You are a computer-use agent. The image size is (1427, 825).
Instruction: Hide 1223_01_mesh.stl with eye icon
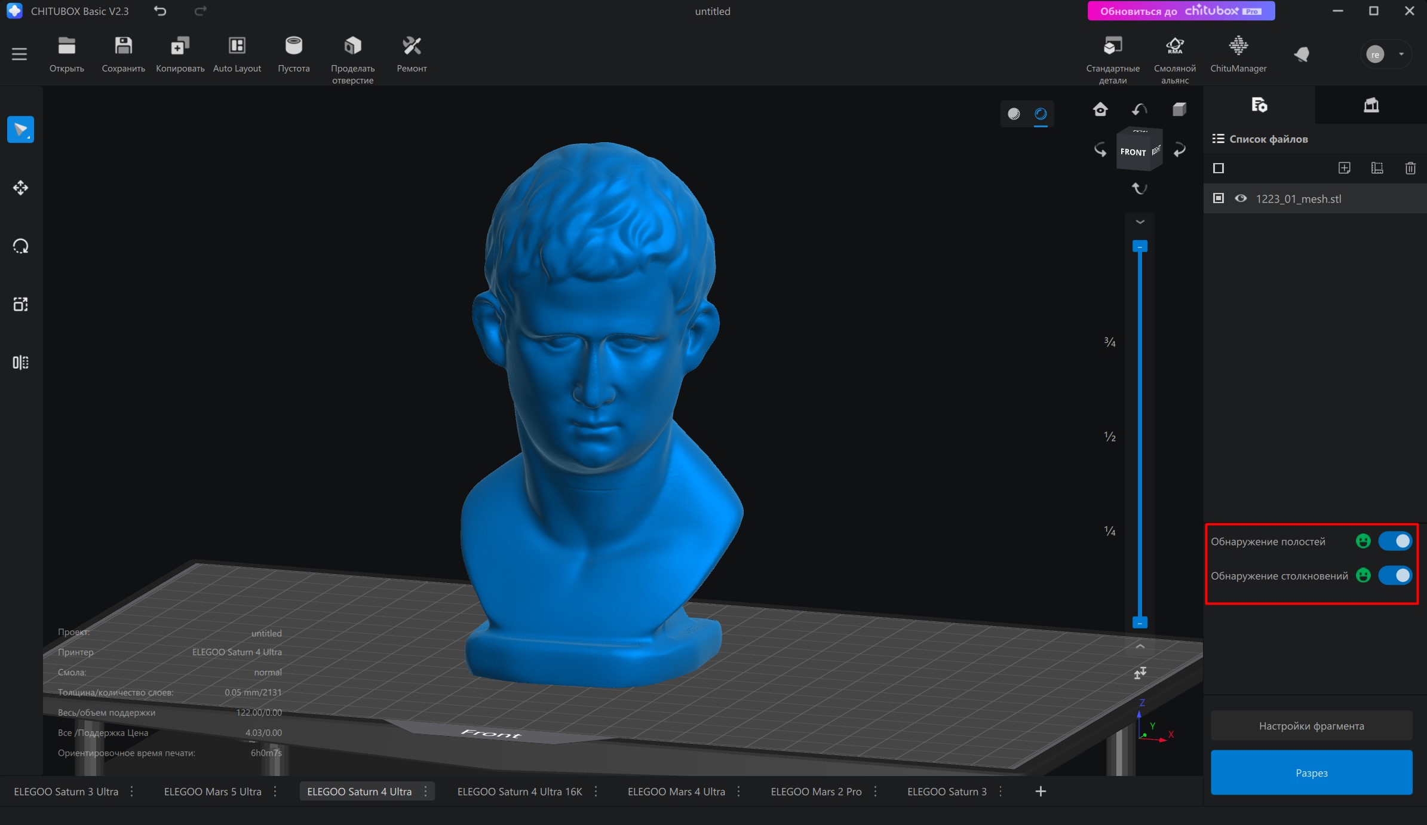(1241, 198)
